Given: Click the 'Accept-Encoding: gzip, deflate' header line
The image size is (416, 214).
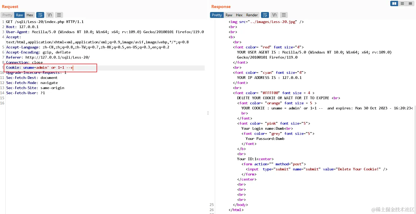Looking at the screenshot, I should click(x=38, y=52).
